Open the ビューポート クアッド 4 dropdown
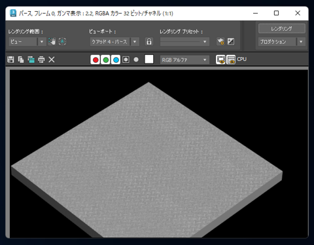 114,41
